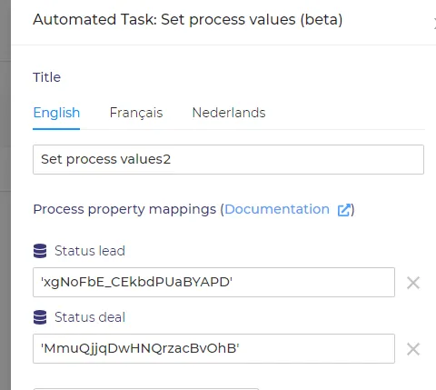Click the 'Status deal' label
Viewport: 436px width, 390px height.
(90, 317)
